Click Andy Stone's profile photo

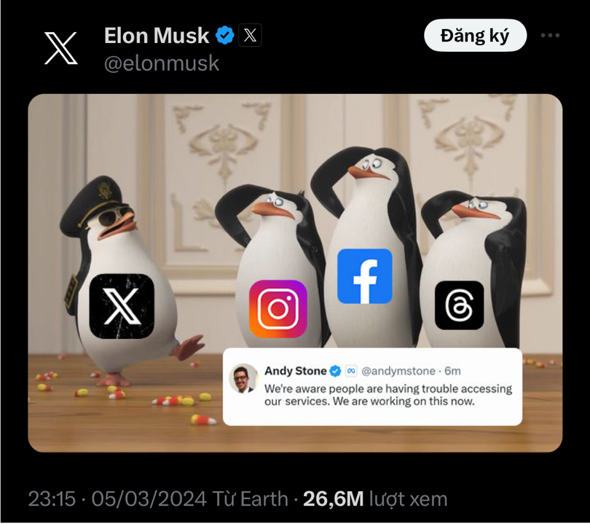tap(243, 378)
